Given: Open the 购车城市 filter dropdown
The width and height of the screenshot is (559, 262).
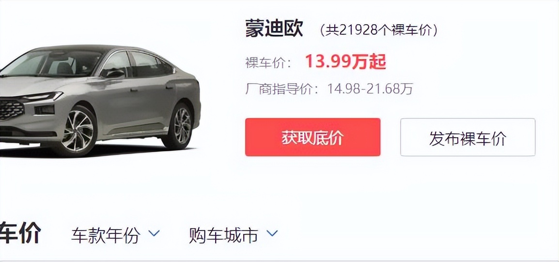Looking at the screenshot, I should [233, 235].
